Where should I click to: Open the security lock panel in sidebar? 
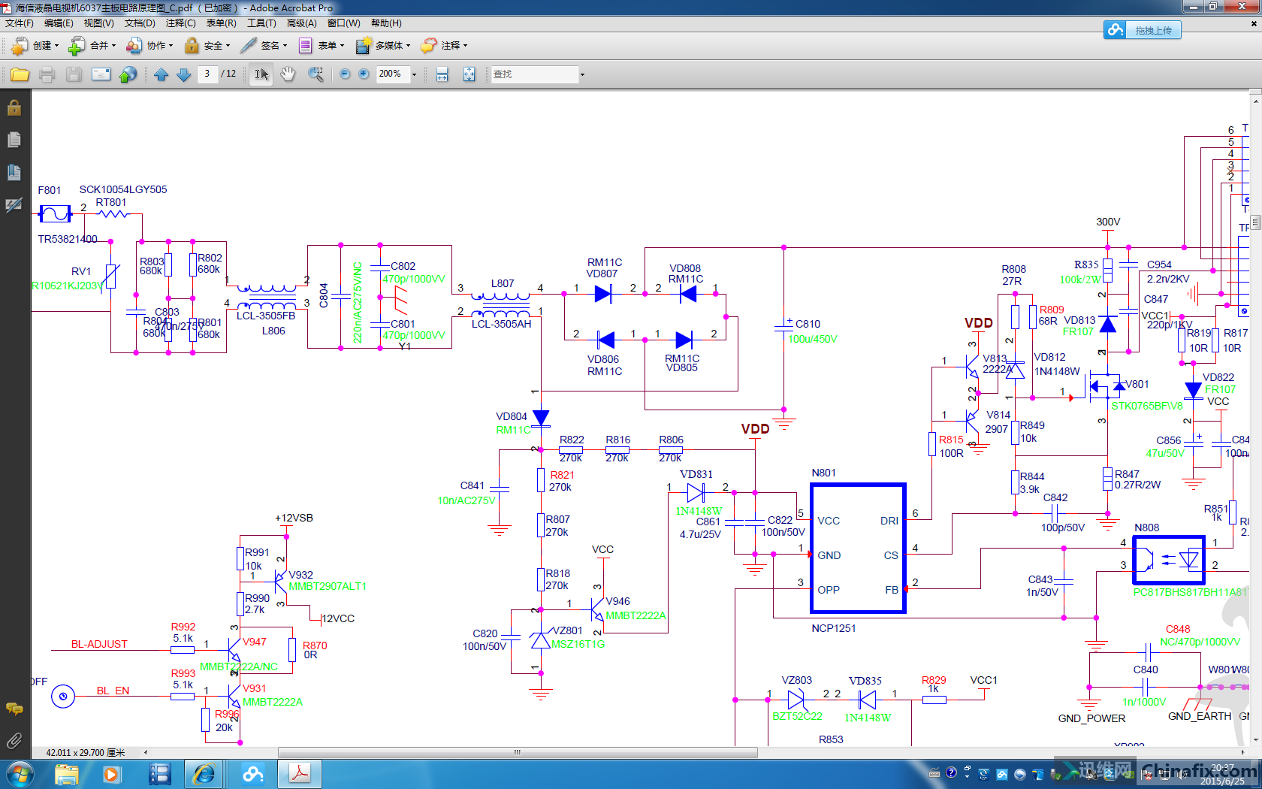[x=14, y=107]
